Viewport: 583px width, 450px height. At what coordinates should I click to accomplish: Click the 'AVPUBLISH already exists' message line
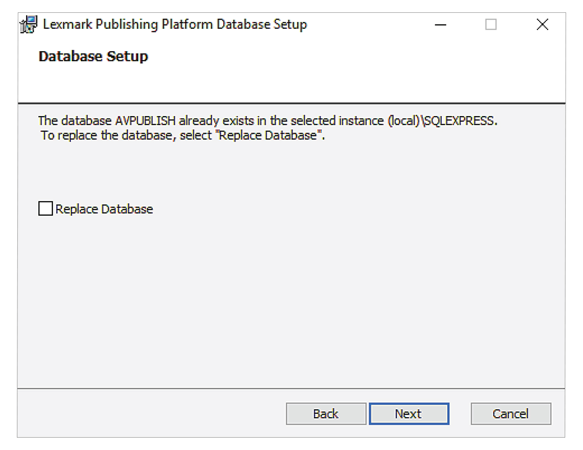267,121
